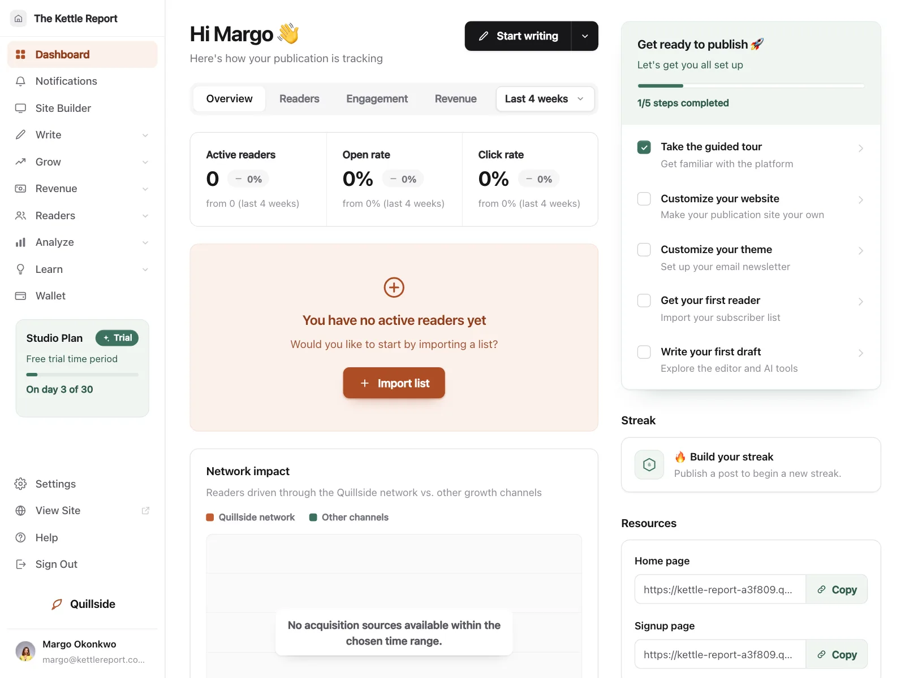The height and width of the screenshot is (678, 905).
Task: Open Wallet using the card icon
Action: pyautogui.click(x=21, y=296)
